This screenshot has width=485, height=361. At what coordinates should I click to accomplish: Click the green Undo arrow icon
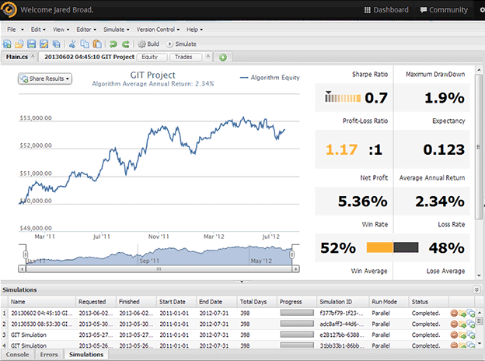113,44
